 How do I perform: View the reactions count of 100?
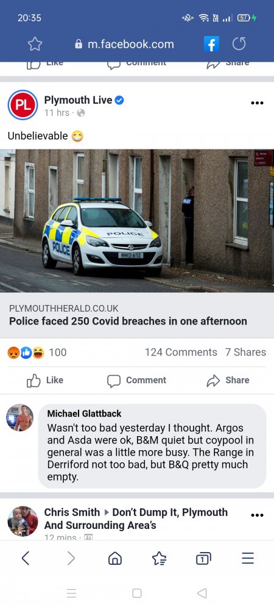[x=37, y=353]
